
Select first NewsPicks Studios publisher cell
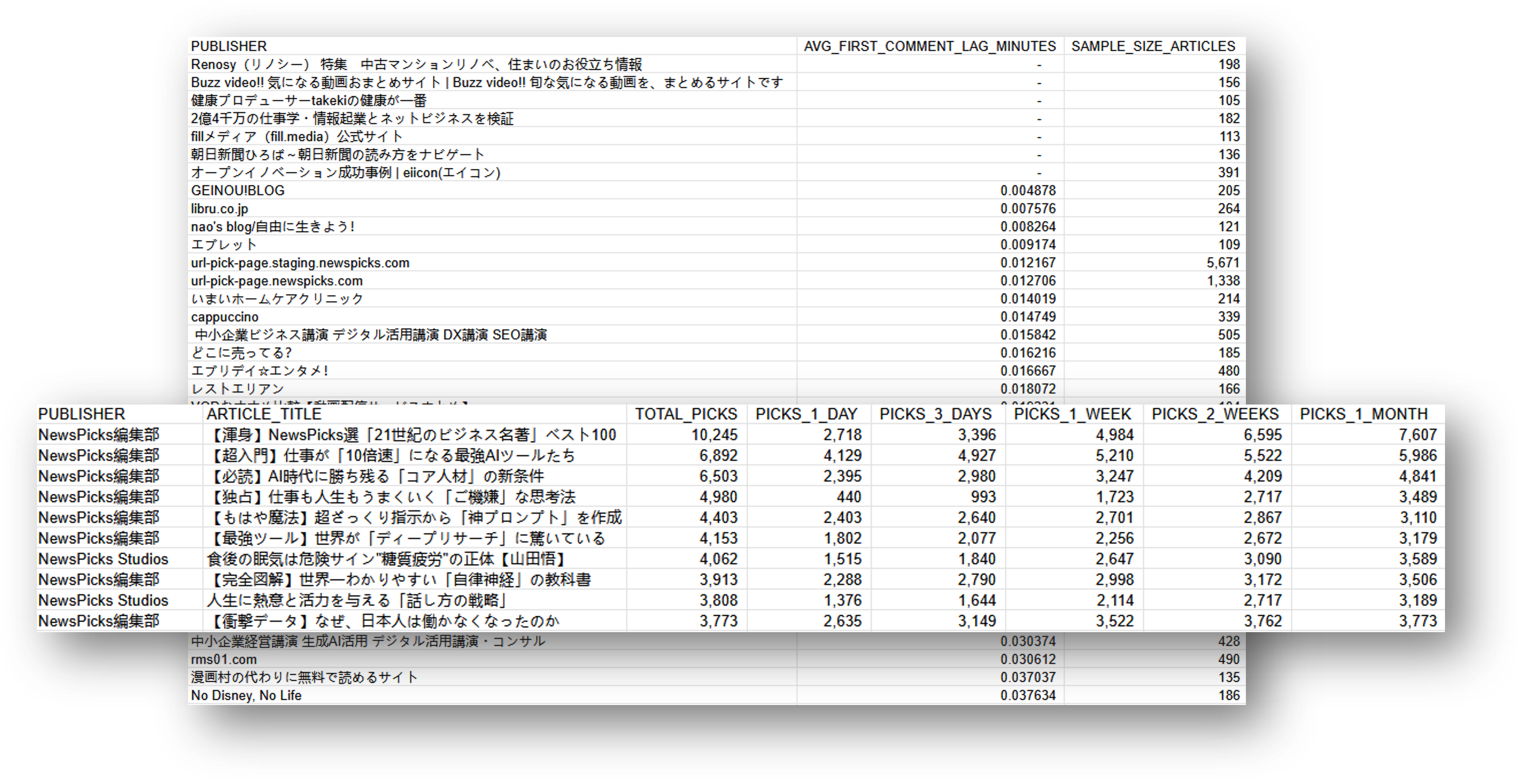[104, 559]
